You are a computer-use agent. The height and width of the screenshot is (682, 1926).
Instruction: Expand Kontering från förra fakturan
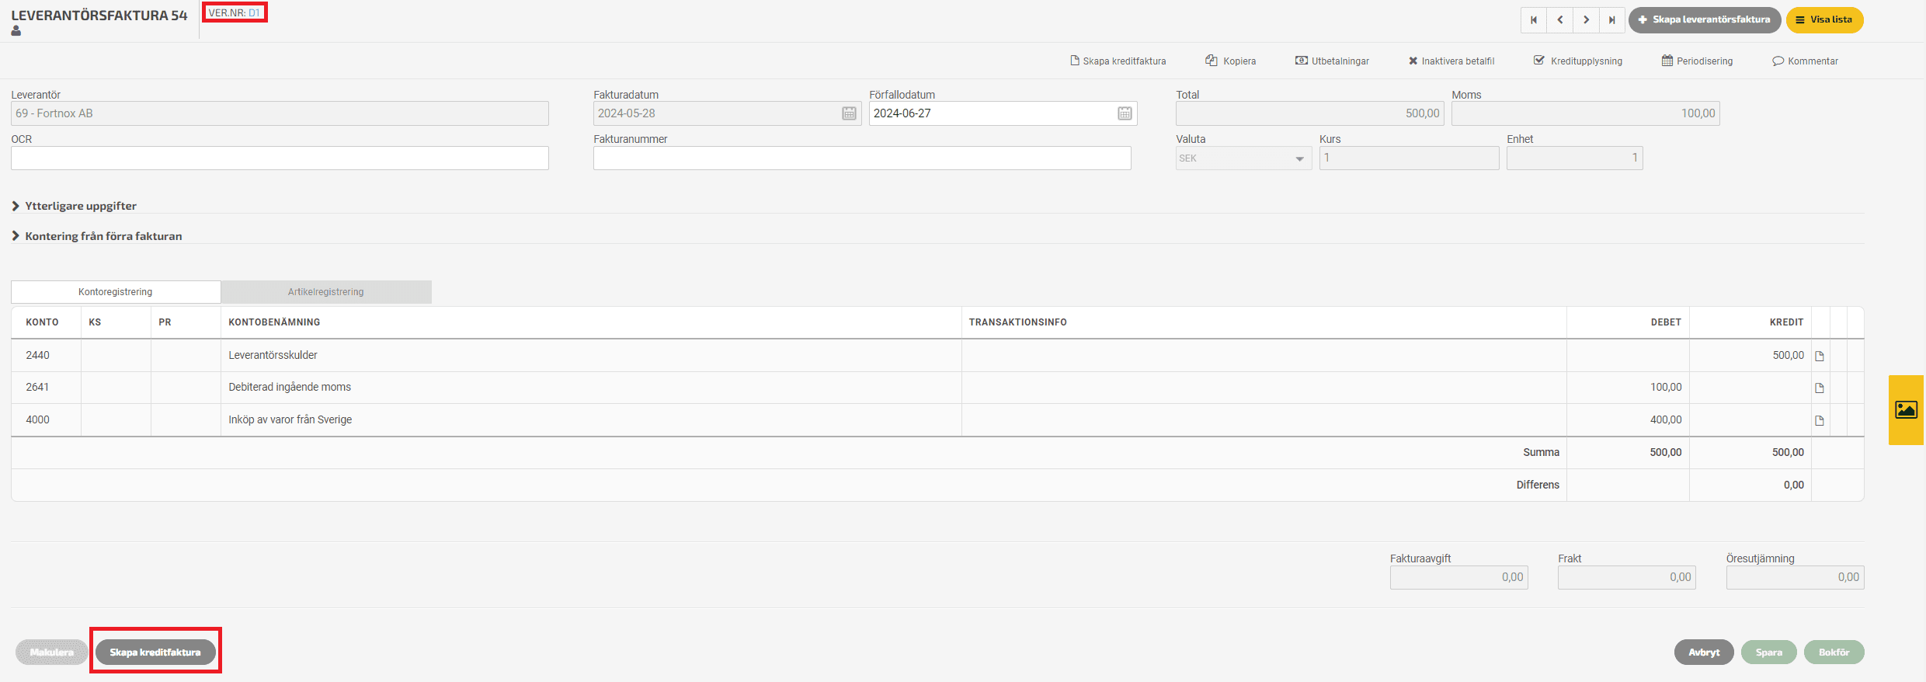pos(97,236)
